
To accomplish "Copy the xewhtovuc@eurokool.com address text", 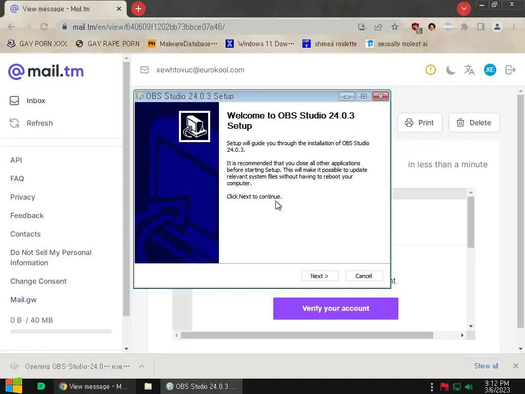I will [x=200, y=70].
